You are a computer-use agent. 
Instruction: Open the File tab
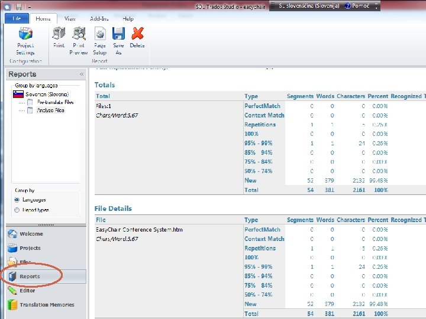point(17,18)
